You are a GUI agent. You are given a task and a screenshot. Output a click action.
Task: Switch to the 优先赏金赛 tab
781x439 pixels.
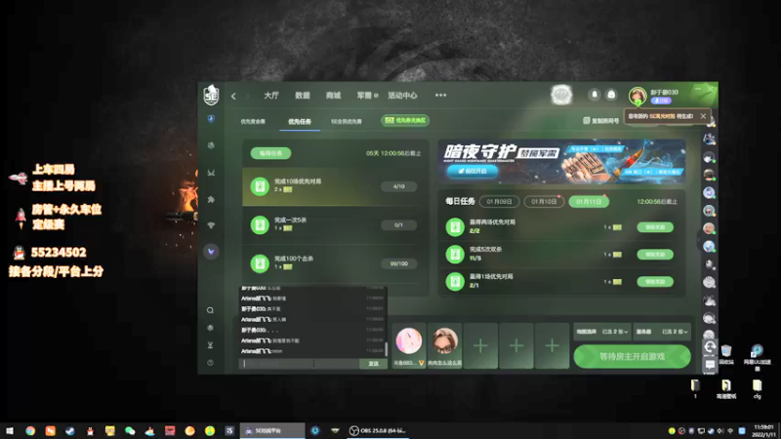click(253, 121)
